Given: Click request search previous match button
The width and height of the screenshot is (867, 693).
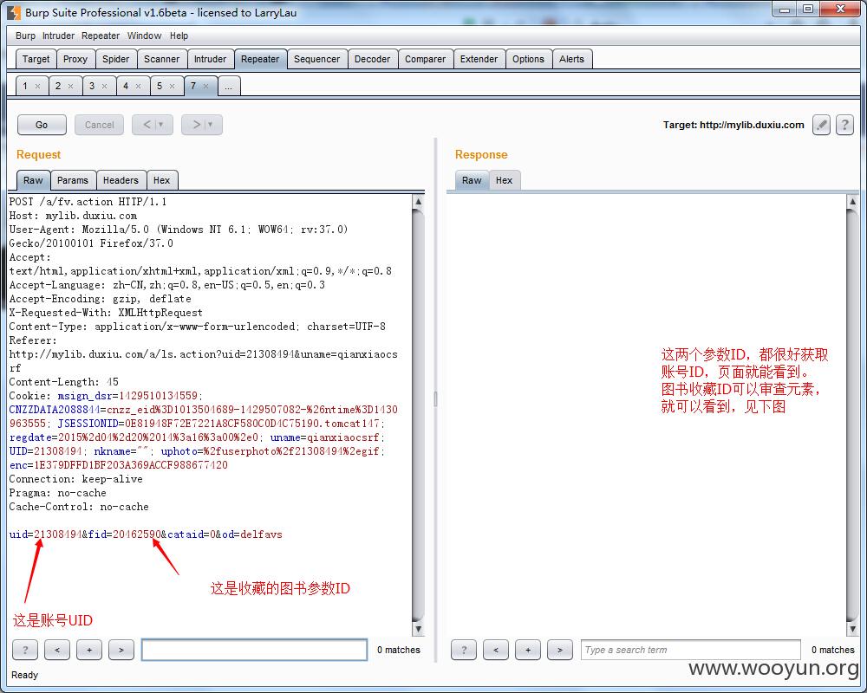Looking at the screenshot, I should coord(57,650).
